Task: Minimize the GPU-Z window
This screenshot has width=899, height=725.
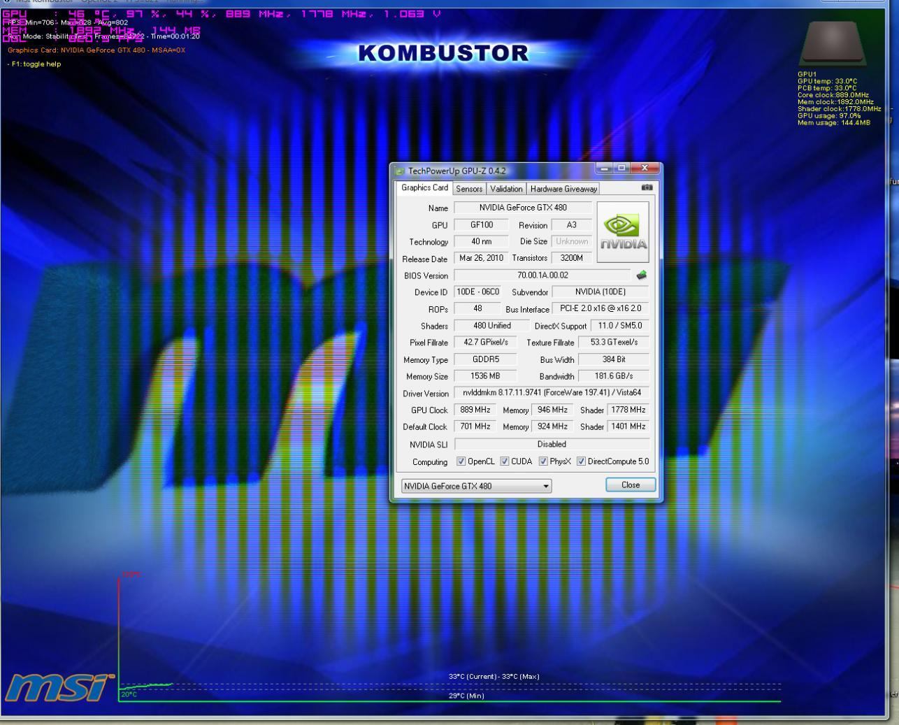Action: [x=605, y=168]
